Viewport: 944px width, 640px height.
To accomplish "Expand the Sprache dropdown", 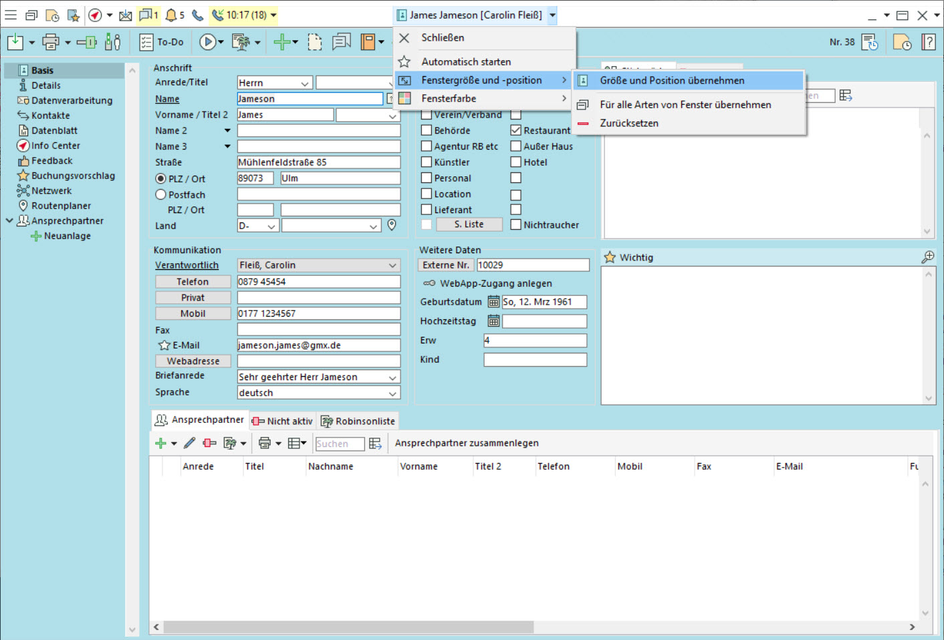I will click(392, 393).
